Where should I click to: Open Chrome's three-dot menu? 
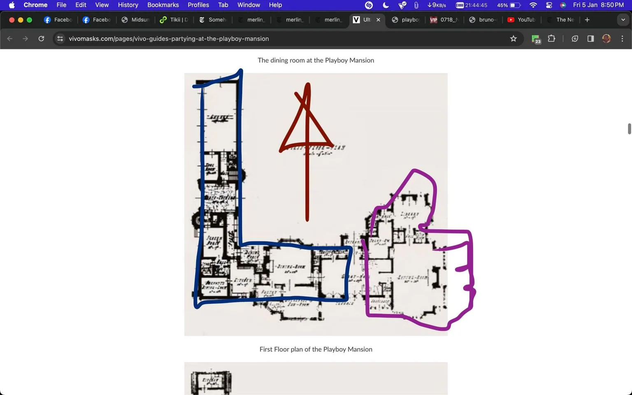tap(623, 38)
